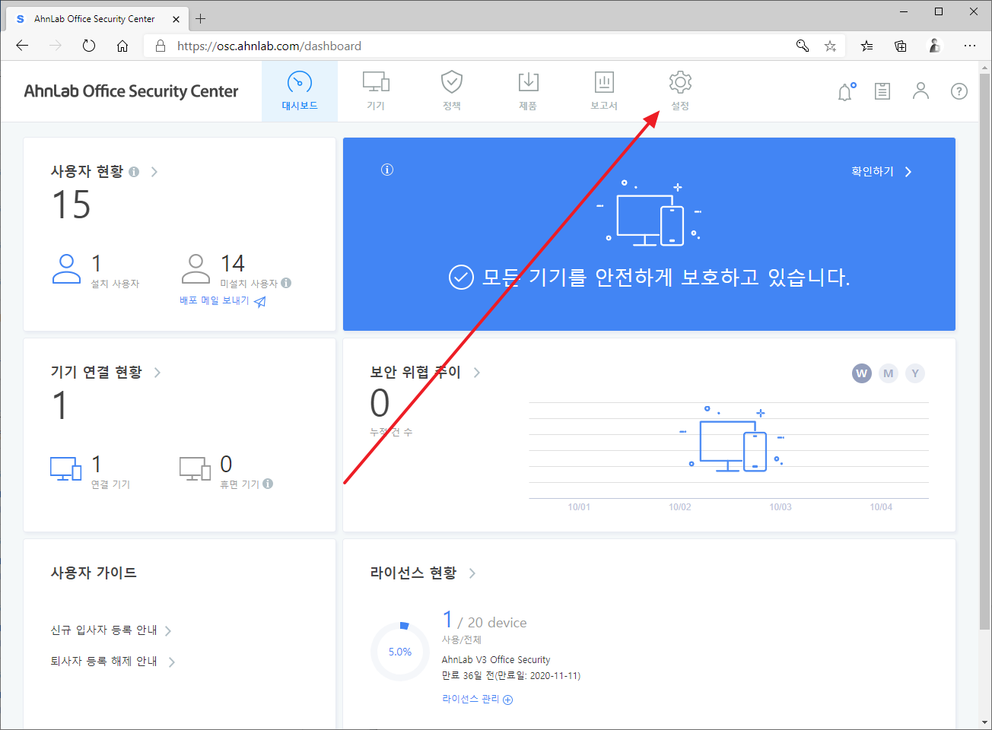The height and width of the screenshot is (730, 992).
Task: Open the notes list icon in header
Action: pyautogui.click(x=882, y=92)
